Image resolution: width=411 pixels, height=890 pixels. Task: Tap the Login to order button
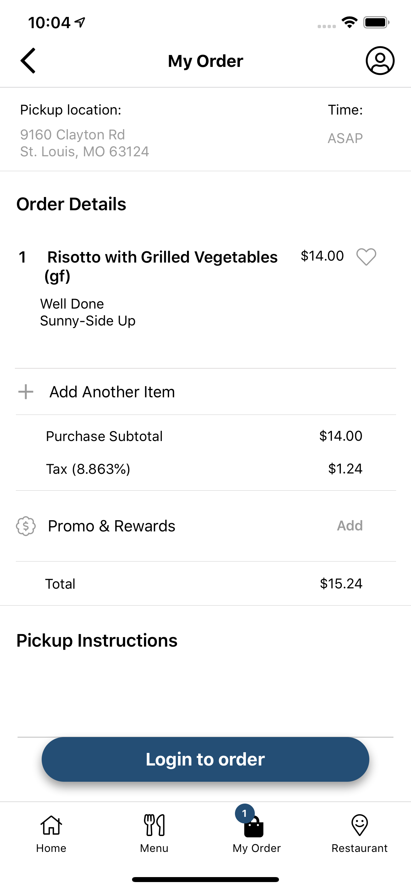pos(206,759)
